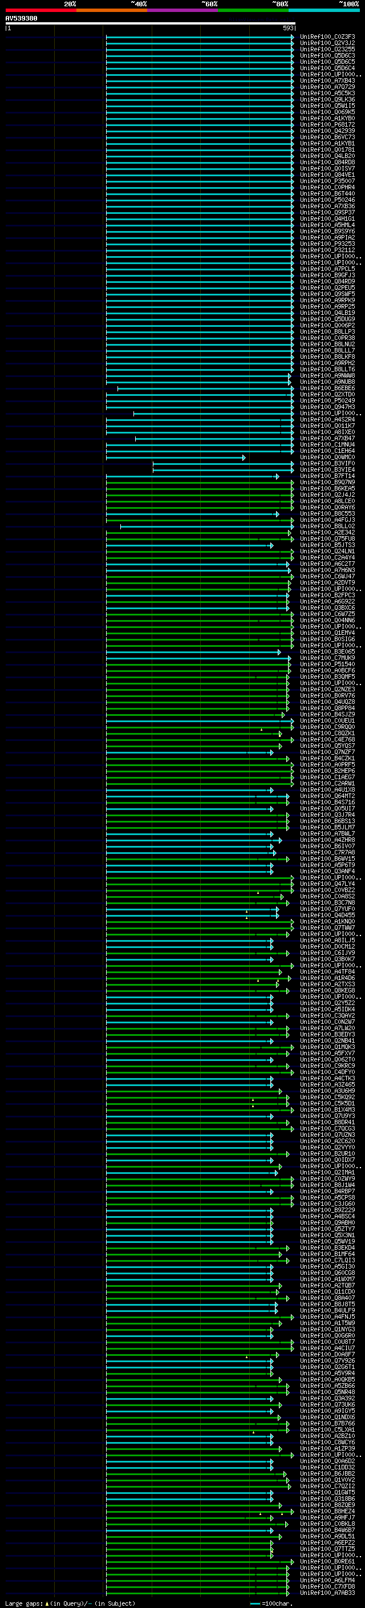Open hit UniRef100_Q2V3J2
365x1608 pixels.
[x=327, y=43]
